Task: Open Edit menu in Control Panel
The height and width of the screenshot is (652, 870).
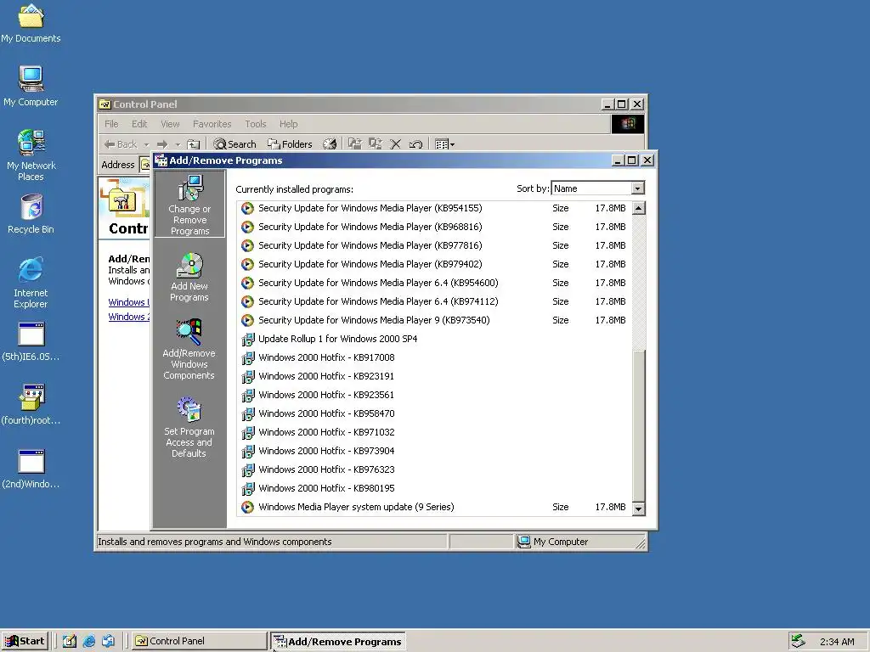Action: 139,124
